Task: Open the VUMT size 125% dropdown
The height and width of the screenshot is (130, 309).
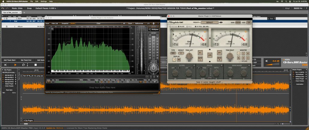Action: (249, 22)
